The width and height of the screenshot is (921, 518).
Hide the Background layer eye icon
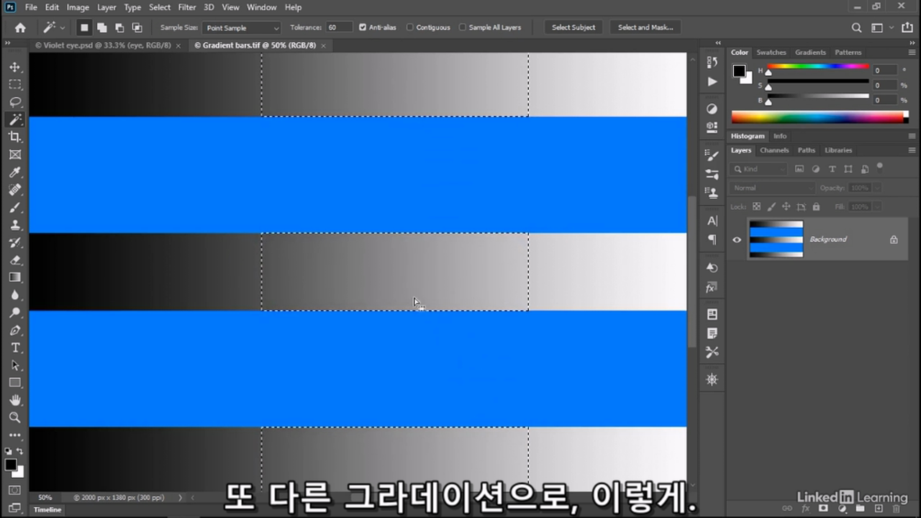(737, 240)
